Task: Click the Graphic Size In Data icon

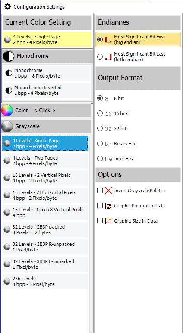Action: (x=108, y=221)
